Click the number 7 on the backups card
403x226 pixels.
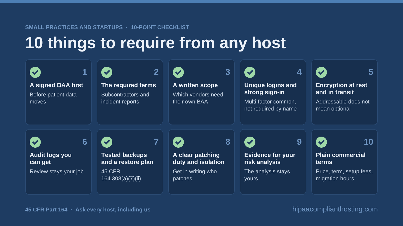click(156, 142)
